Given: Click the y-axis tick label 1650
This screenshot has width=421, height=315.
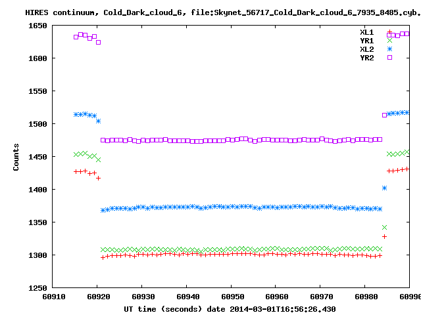Looking at the screenshot, I should pos(37,26).
